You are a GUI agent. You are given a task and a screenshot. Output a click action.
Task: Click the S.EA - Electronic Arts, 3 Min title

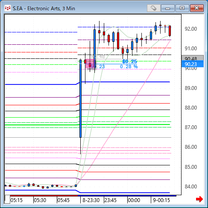pos(44,9)
